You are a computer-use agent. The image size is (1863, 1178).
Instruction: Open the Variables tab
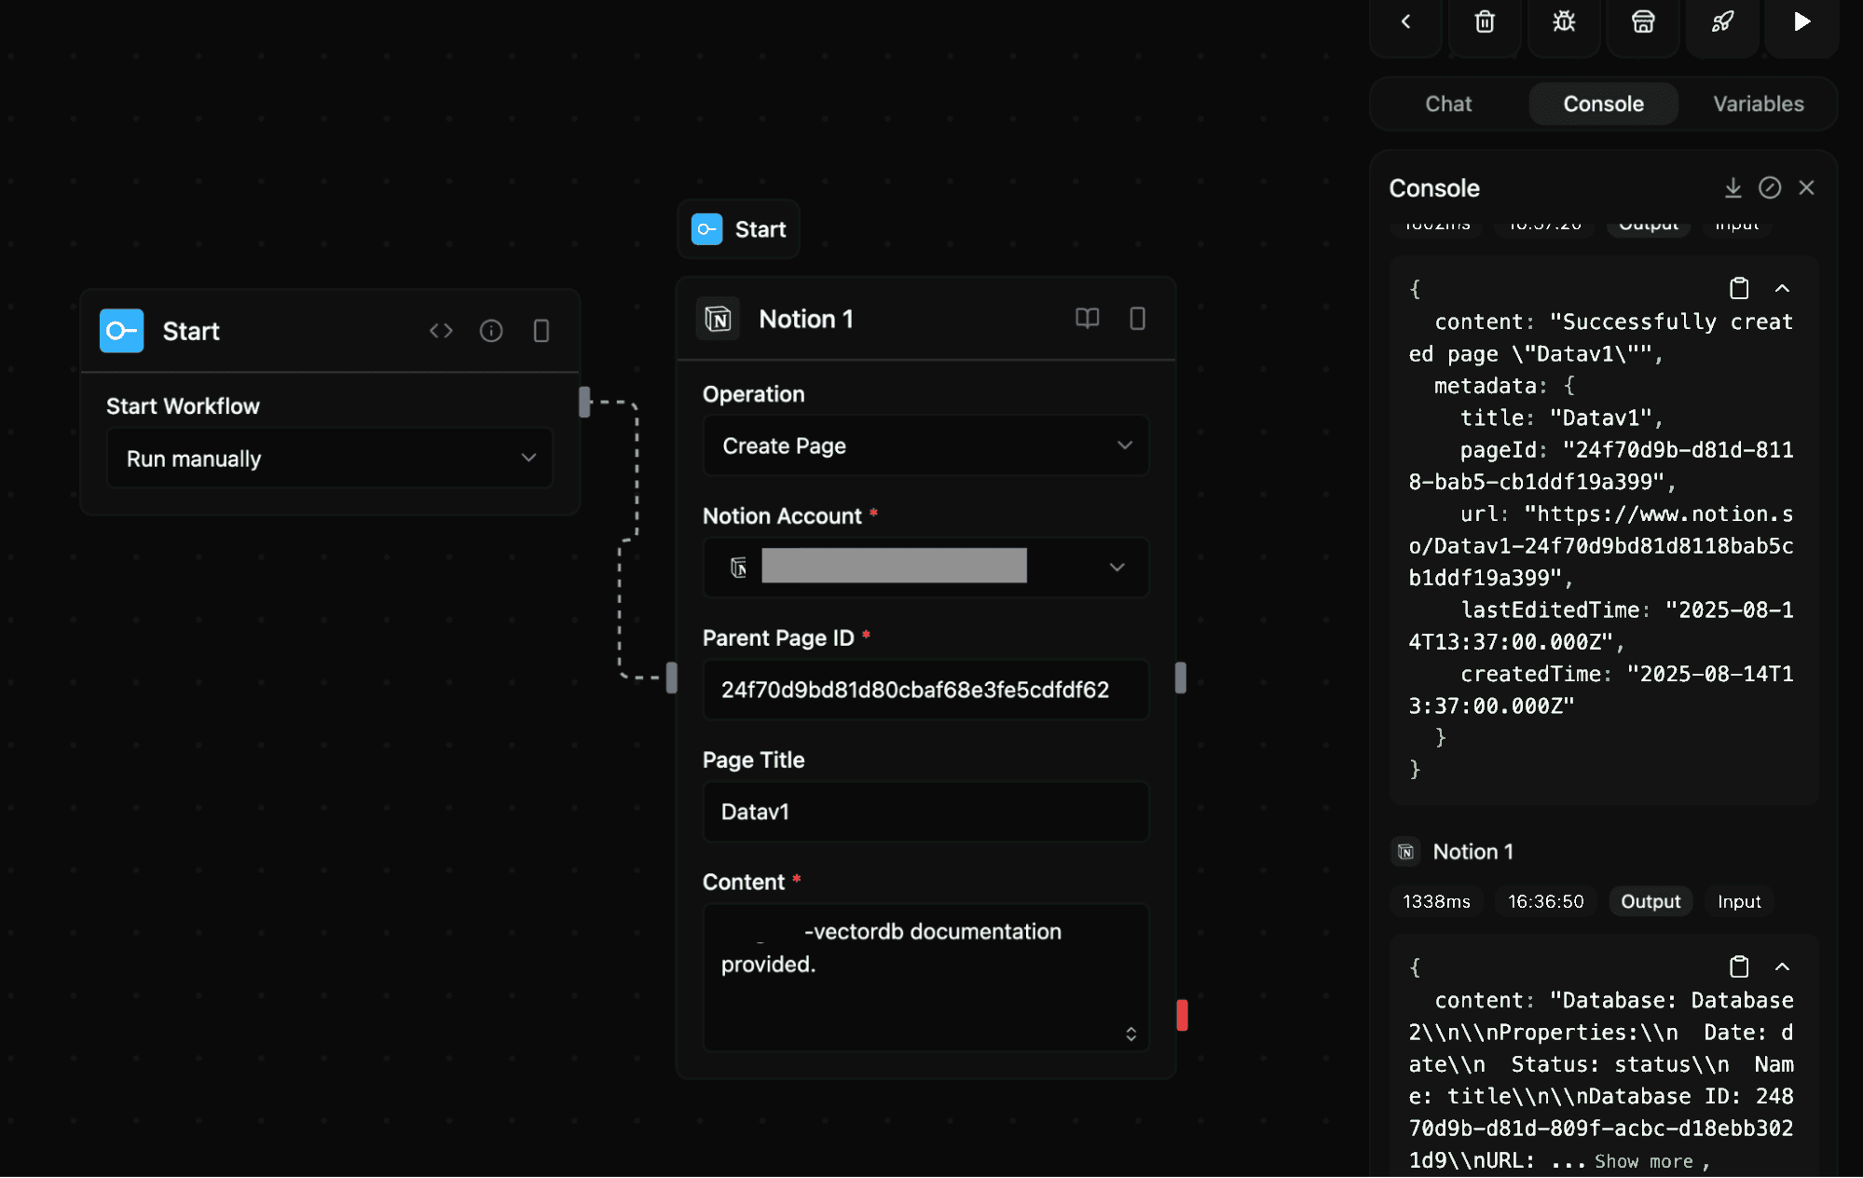(x=1758, y=103)
